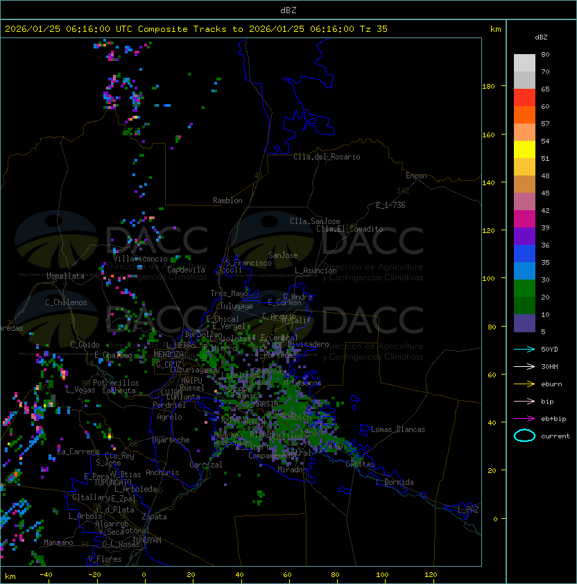Click the white 30HM arrow symbol
577x584 pixels.
(524, 367)
